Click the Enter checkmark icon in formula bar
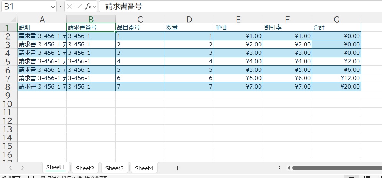This screenshot has width=382, height=178. 78,7
